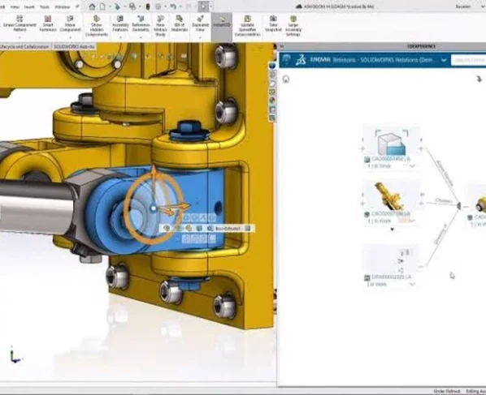Image resolution: width=486 pixels, height=395 pixels.
Task: Select the part cube thumbnail node
Action: [x=392, y=142]
